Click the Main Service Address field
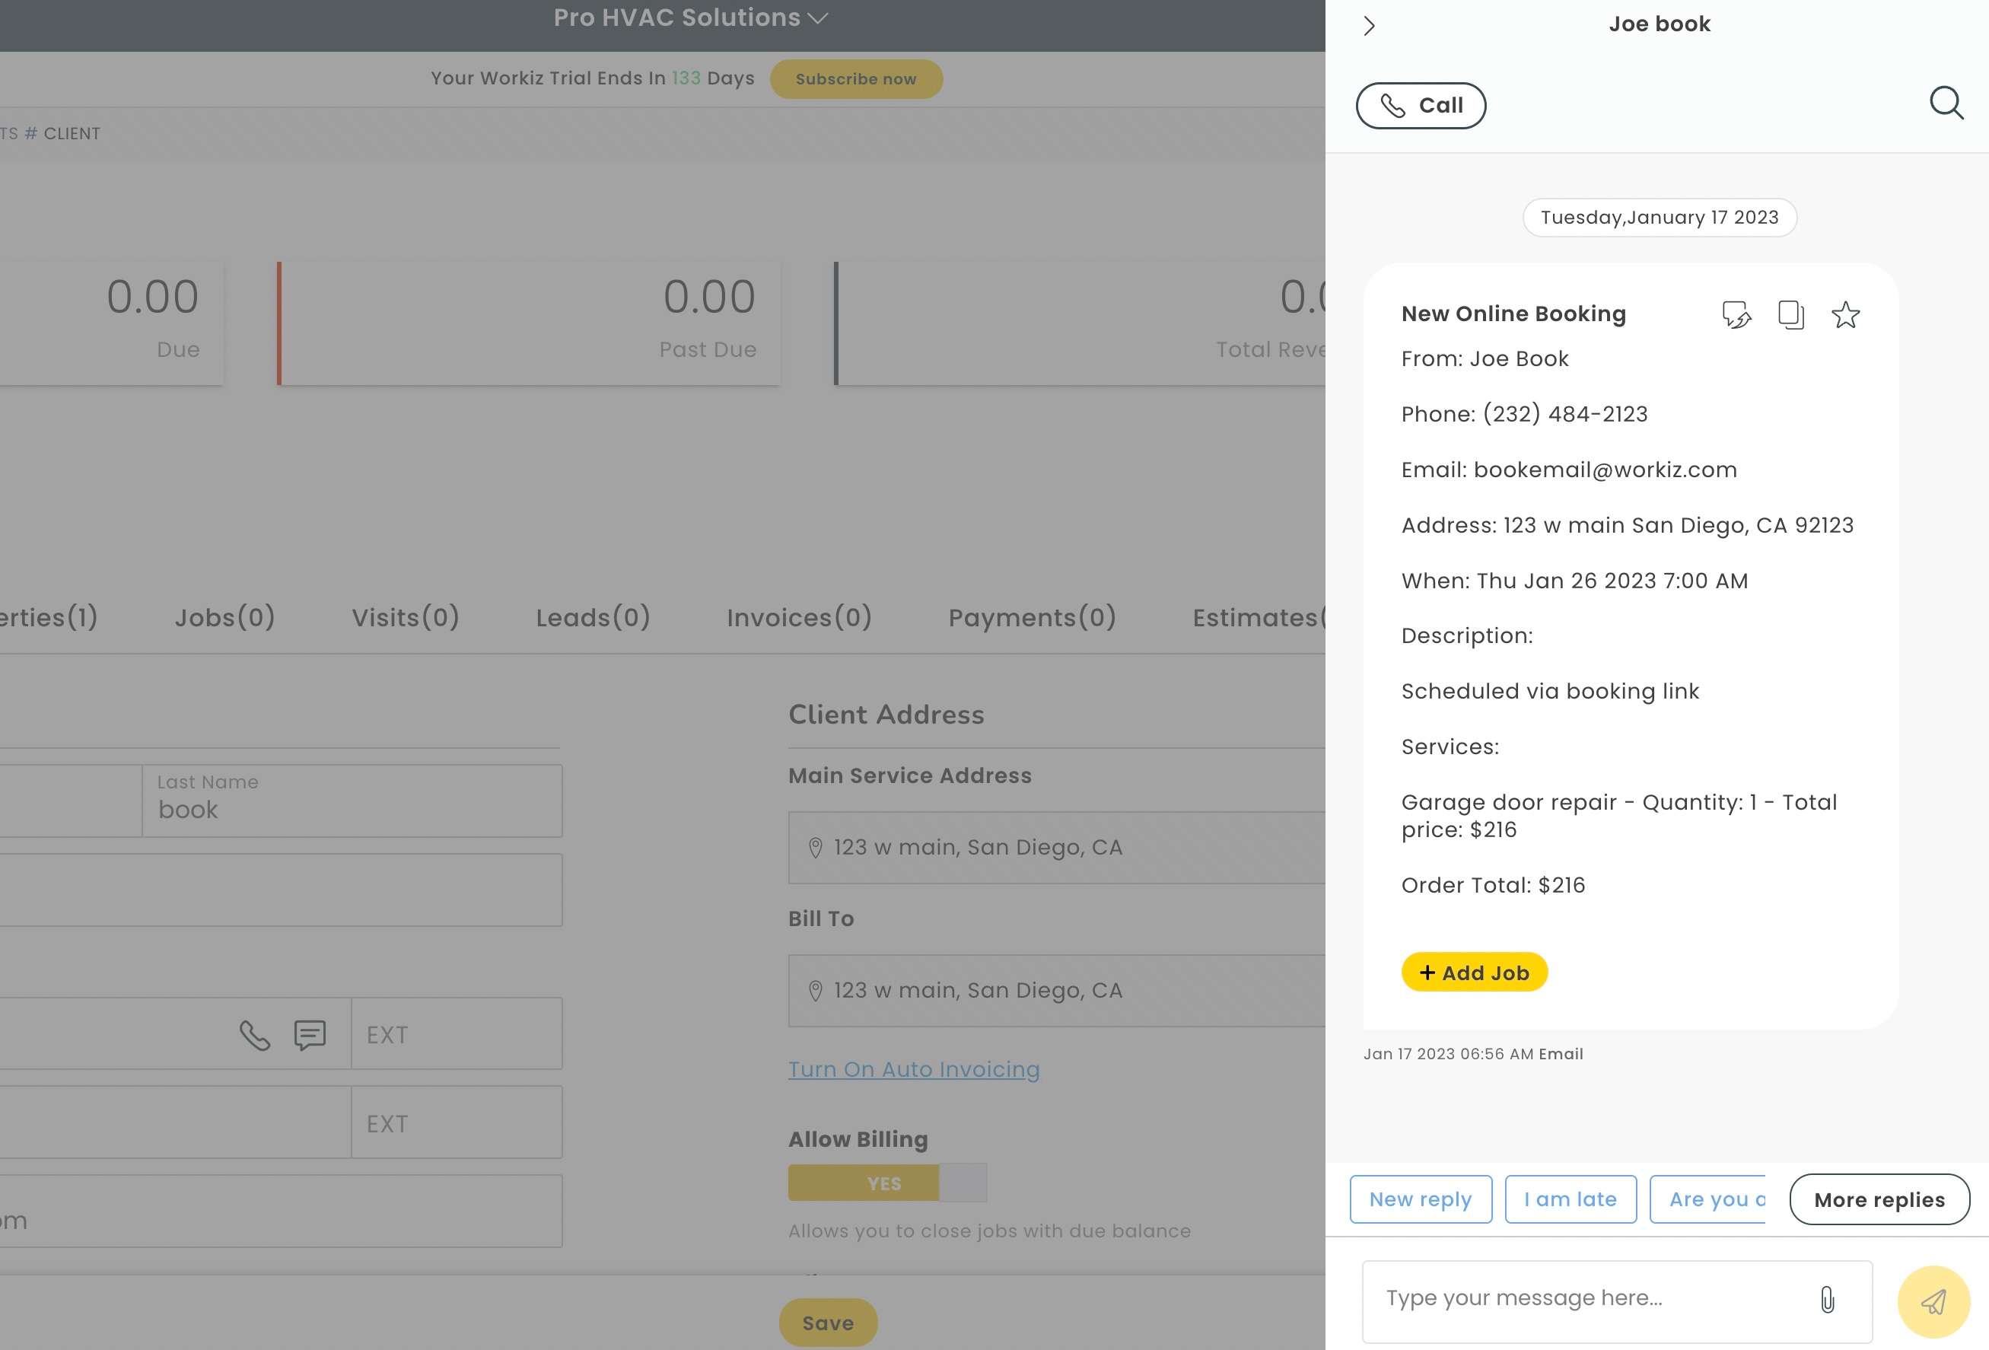This screenshot has width=1989, height=1350. tap(1056, 848)
